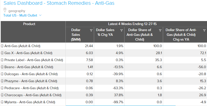The height and width of the screenshot is (106, 207).
Task: Collapse the Anti-Gas (Adult & Child) total row
Action: (2, 46)
